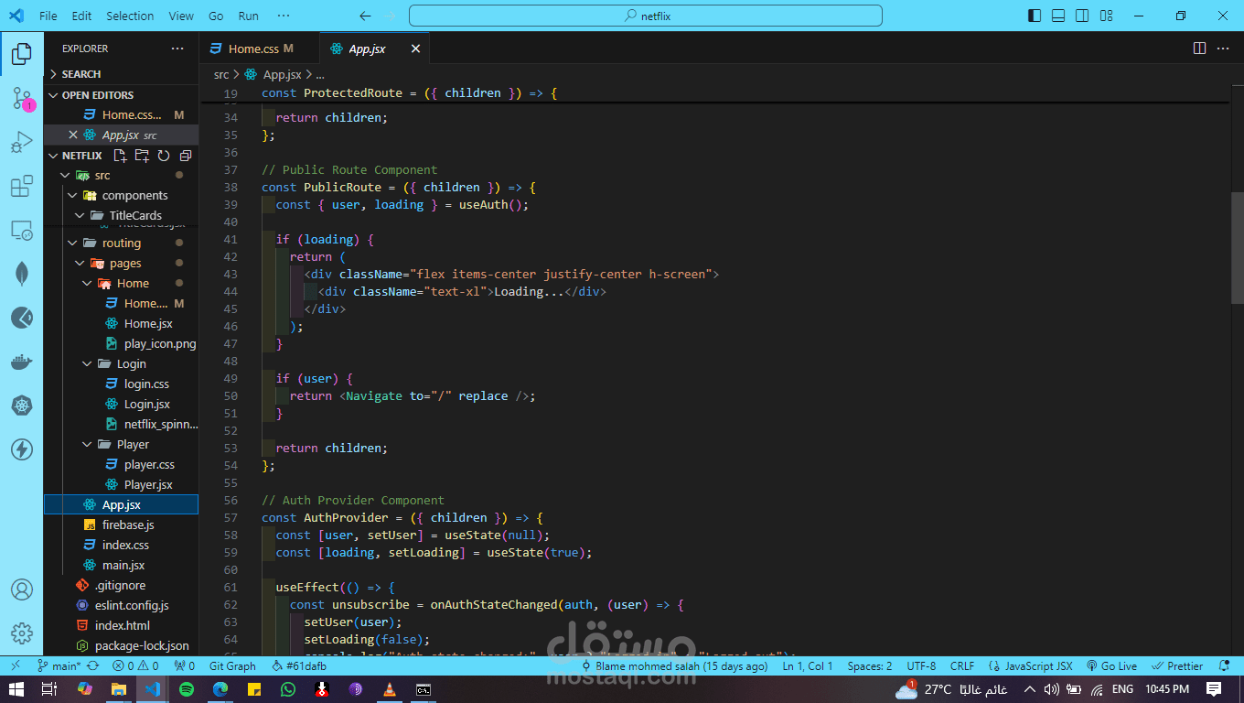The image size is (1244, 703).
Task: Open Git Graph from status bar
Action: click(232, 666)
